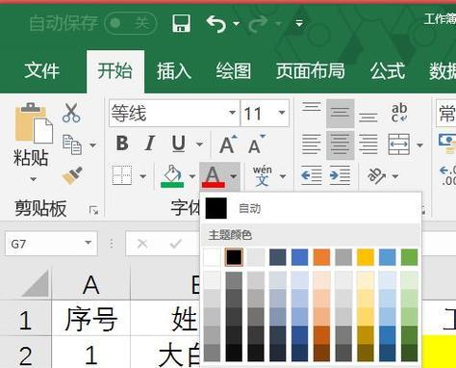
Task: Click the Font Color dropdown arrow
Action: 234,176
